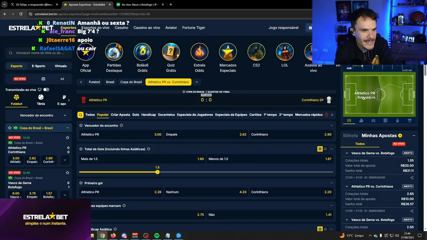Screen dimensions: 427x240
Task: Open the Bilhete tab
Action: click(351, 136)
